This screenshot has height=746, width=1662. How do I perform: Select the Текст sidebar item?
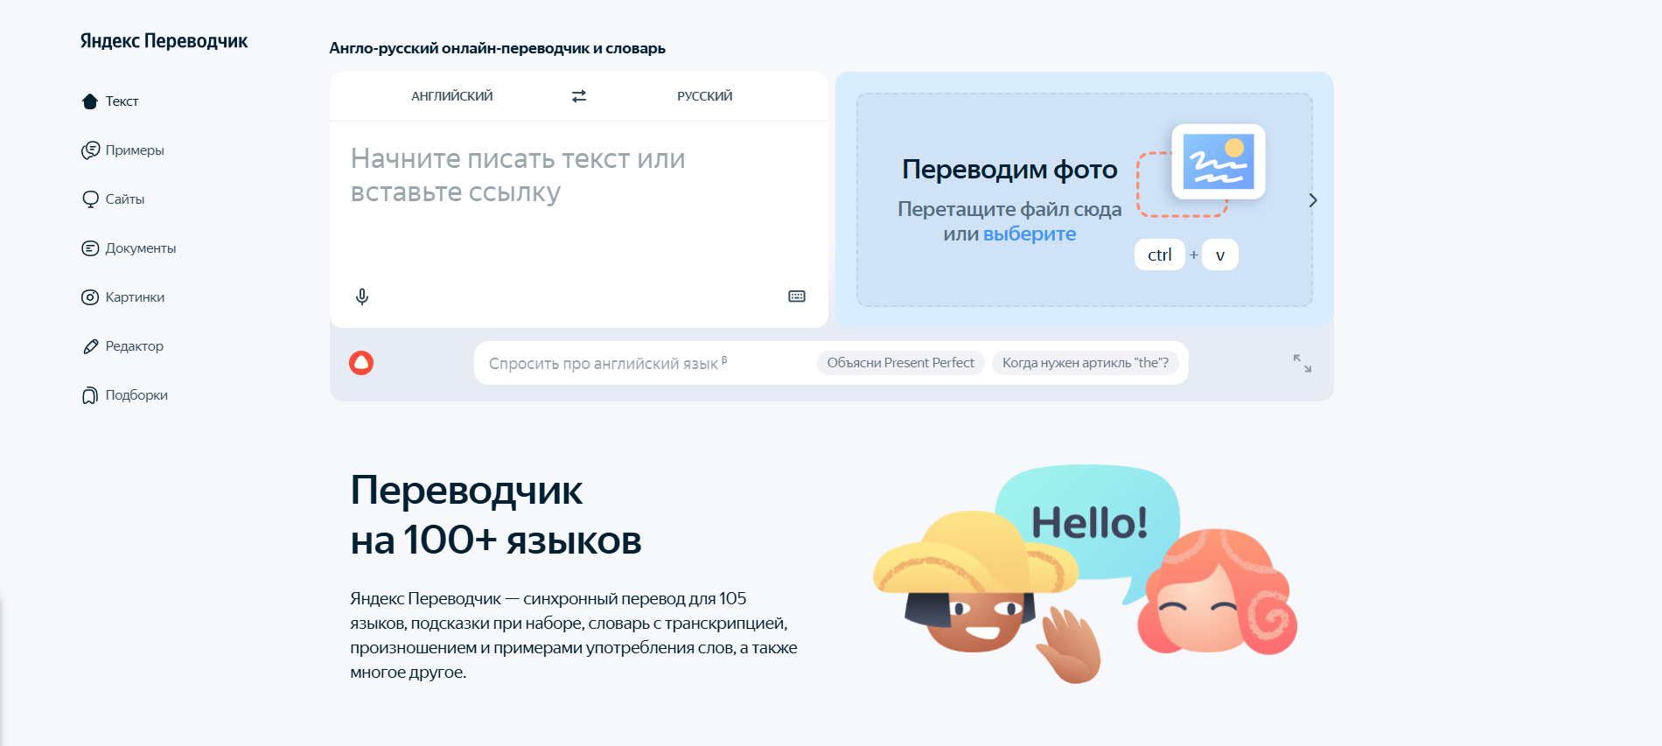(110, 101)
